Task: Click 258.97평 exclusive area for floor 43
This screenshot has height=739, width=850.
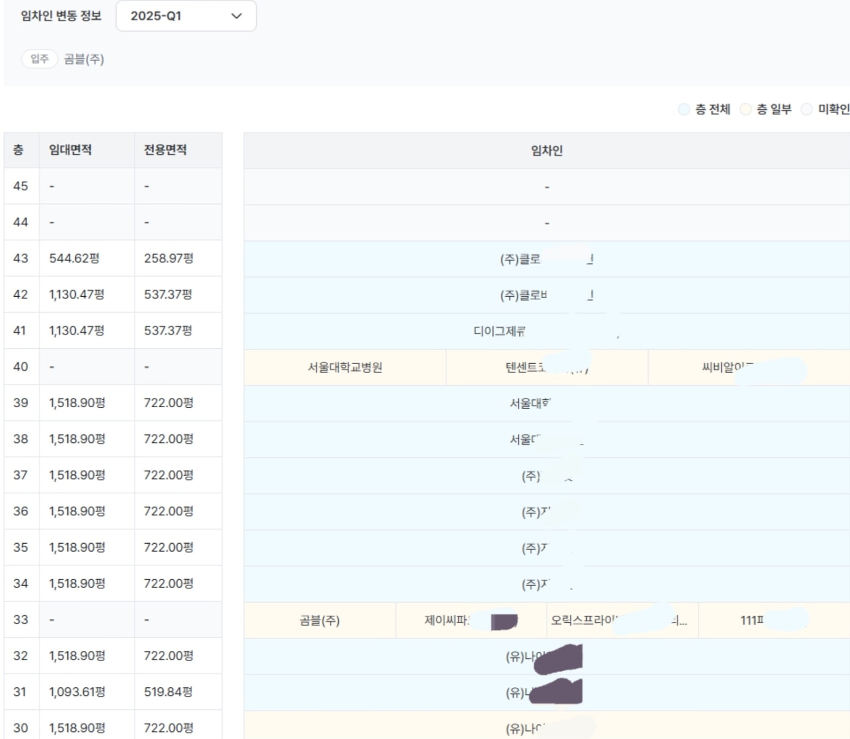Action: (168, 258)
